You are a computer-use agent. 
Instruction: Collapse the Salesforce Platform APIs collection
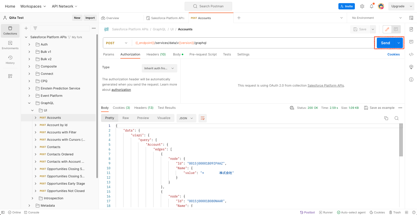26,37
